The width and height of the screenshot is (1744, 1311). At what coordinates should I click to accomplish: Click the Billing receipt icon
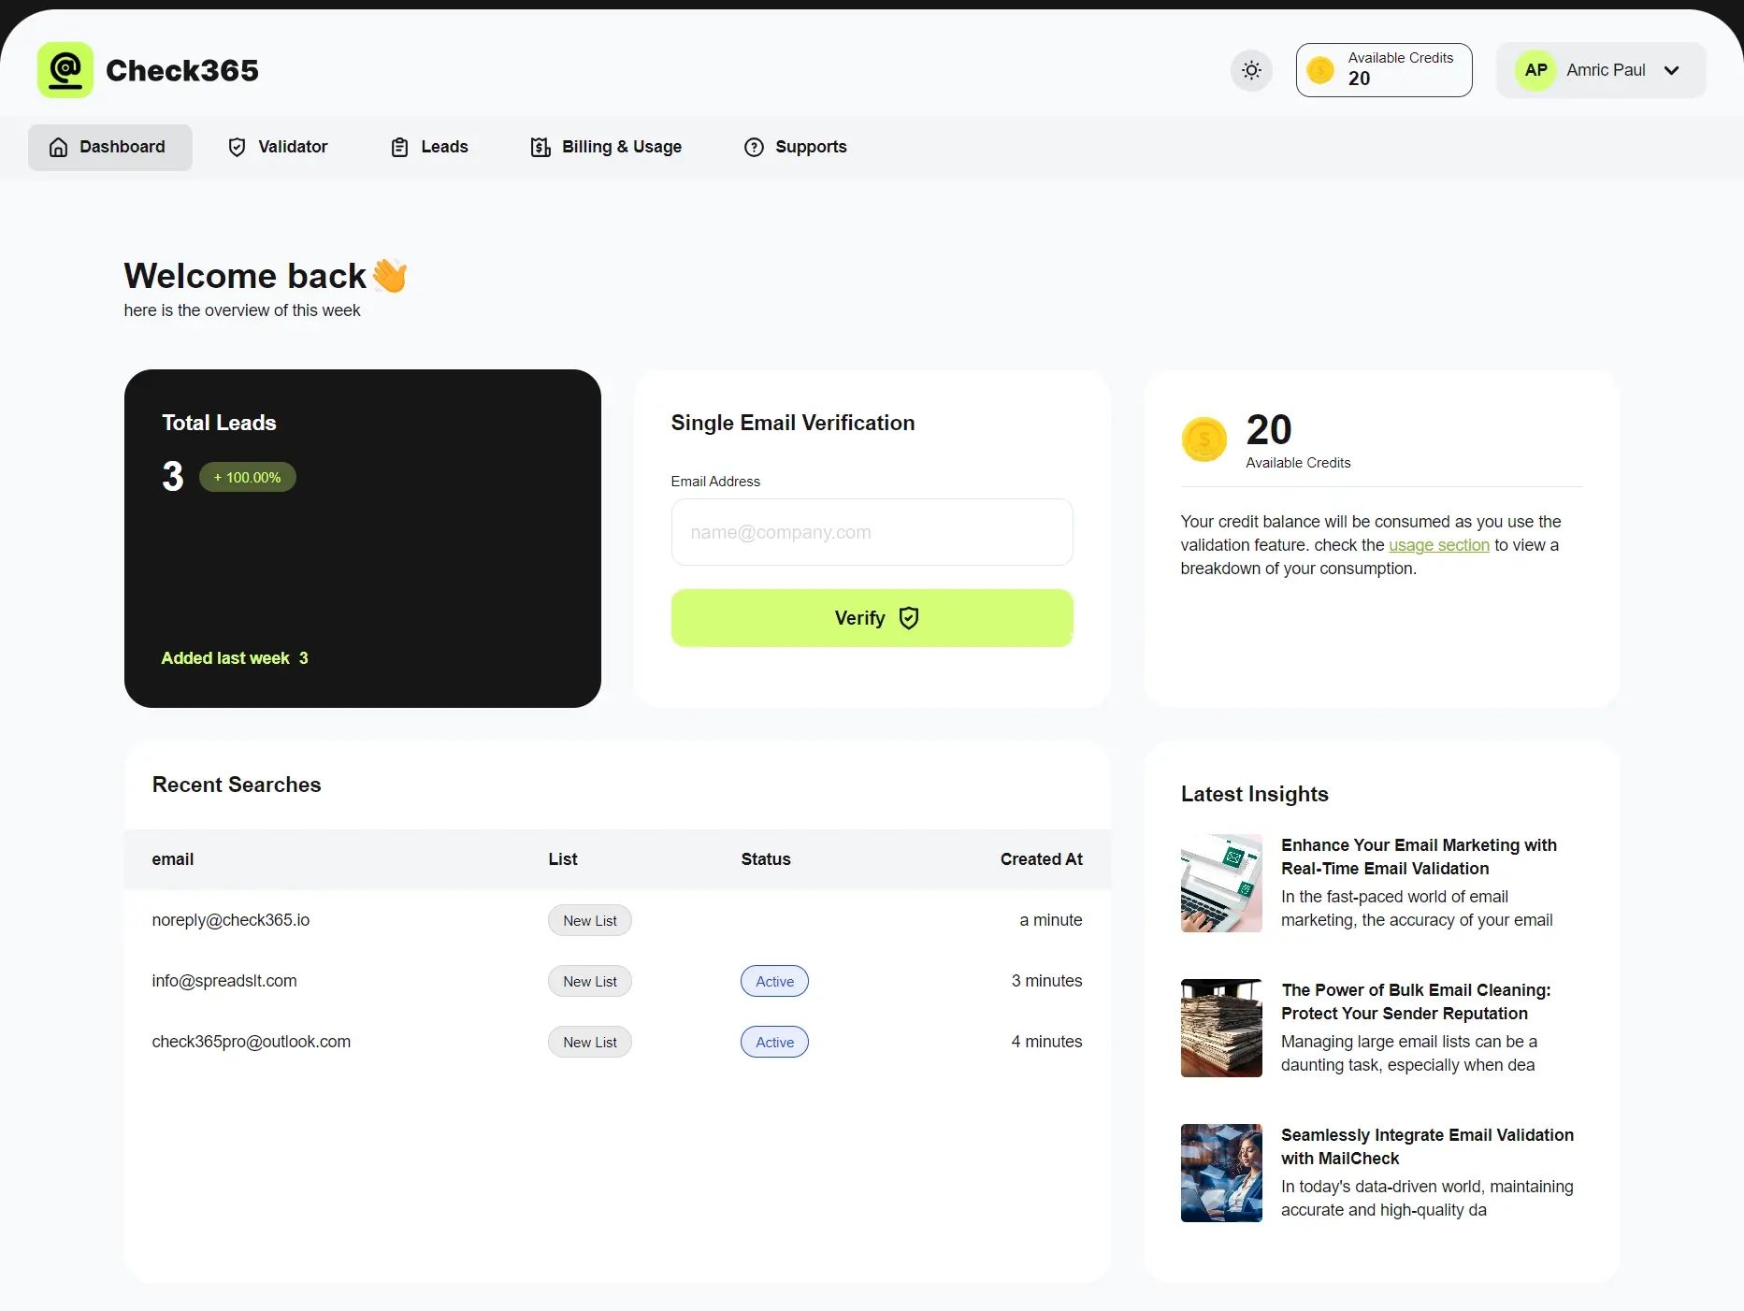540,147
